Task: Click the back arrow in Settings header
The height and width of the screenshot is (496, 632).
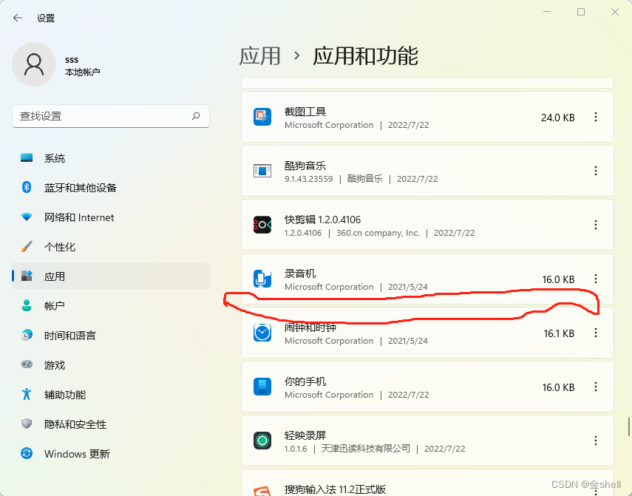Action: pyautogui.click(x=17, y=18)
